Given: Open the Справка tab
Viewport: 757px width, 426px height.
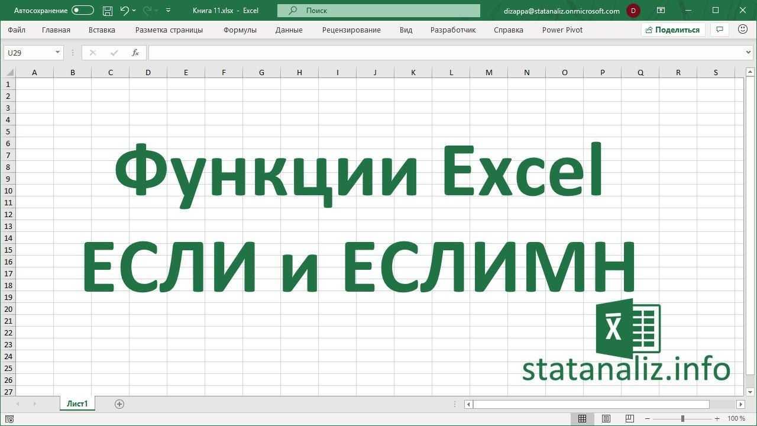Looking at the screenshot, I should pos(509,30).
